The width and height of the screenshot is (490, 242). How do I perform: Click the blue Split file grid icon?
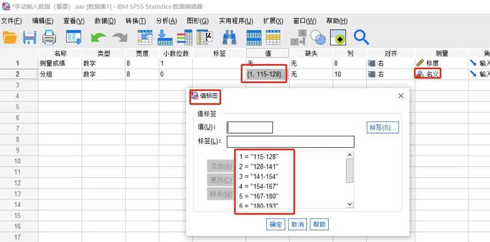click(x=254, y=38)
